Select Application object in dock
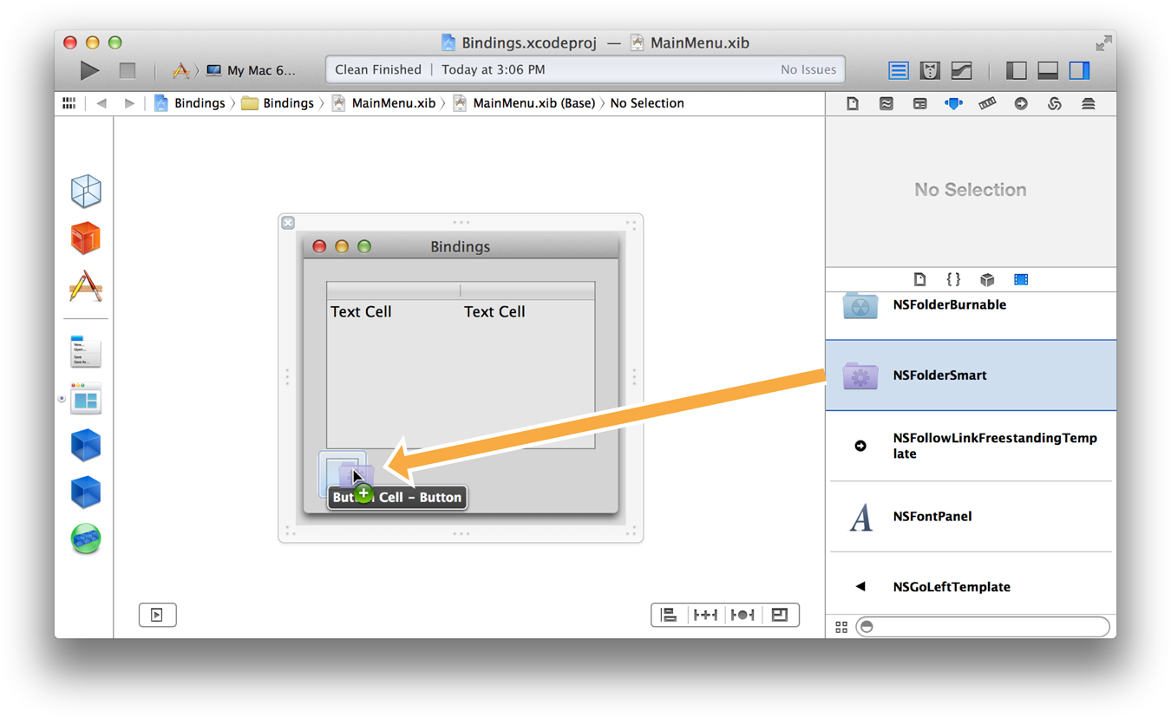The image size is (1171, 718). [86, 285]
